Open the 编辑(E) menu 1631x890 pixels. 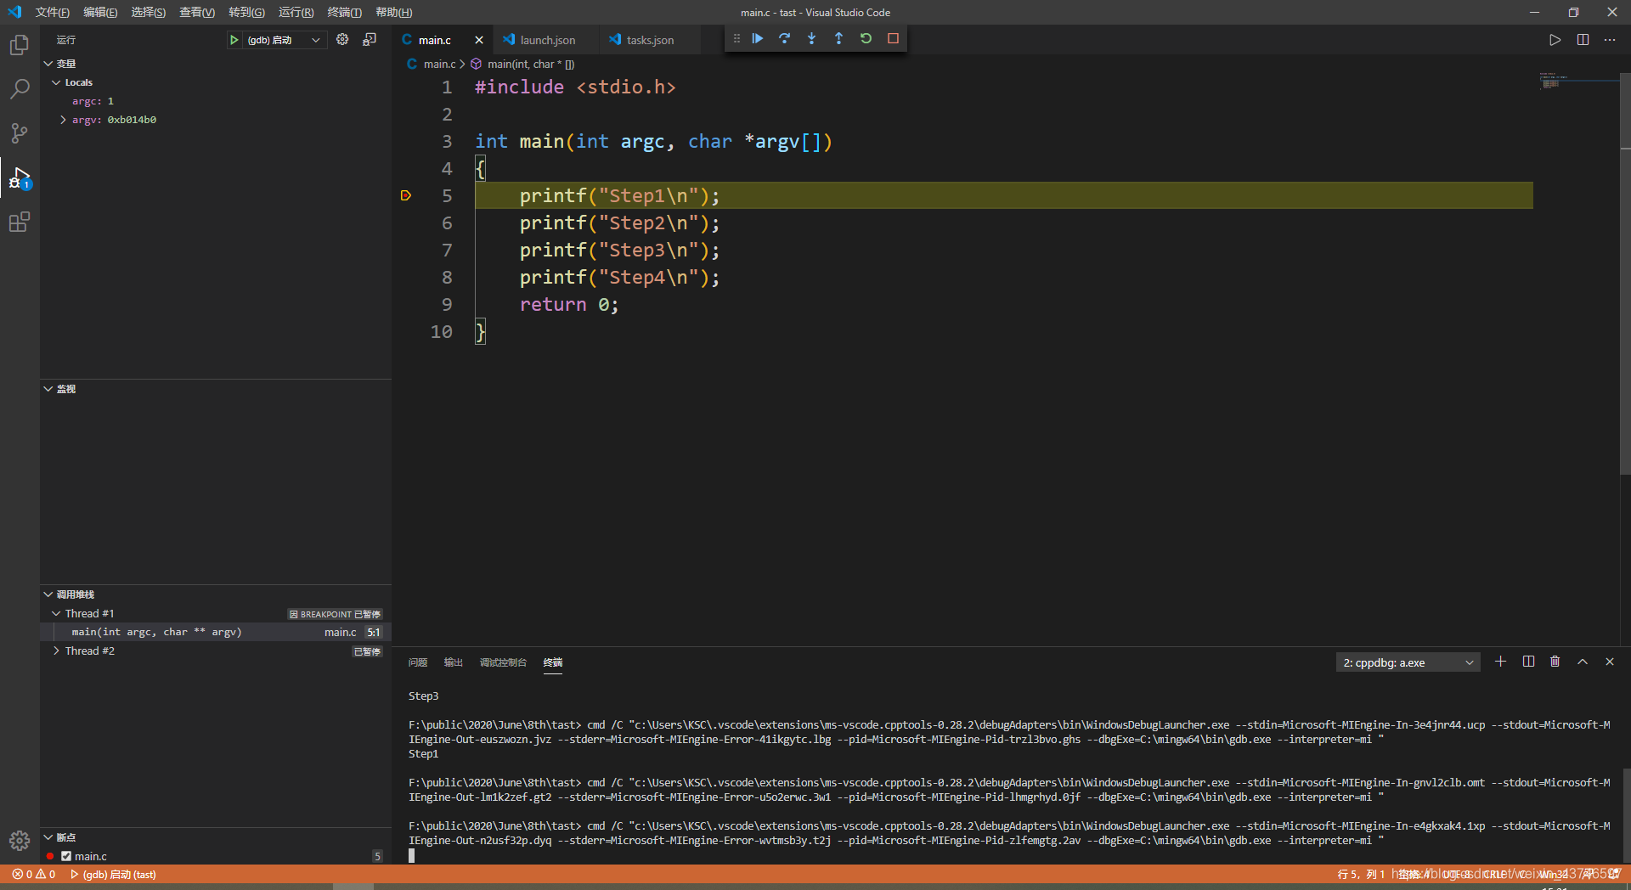coord(100,12)
